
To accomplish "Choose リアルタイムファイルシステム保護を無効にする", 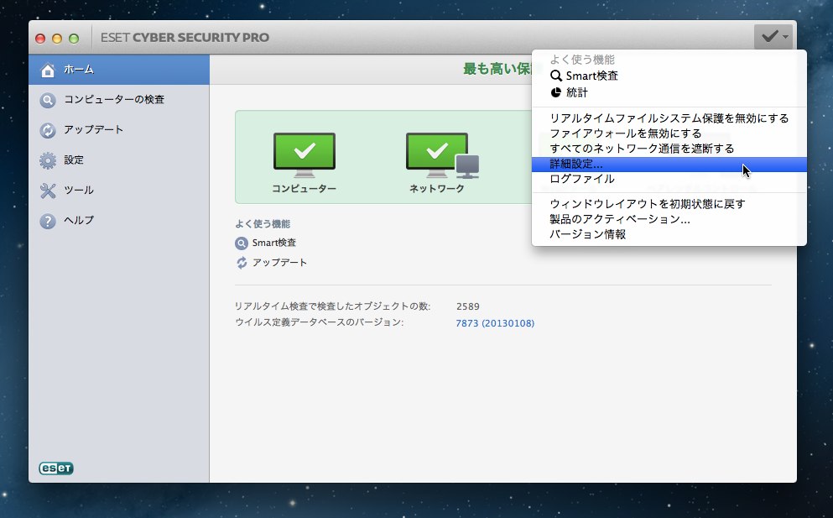I will click(669, 118).
